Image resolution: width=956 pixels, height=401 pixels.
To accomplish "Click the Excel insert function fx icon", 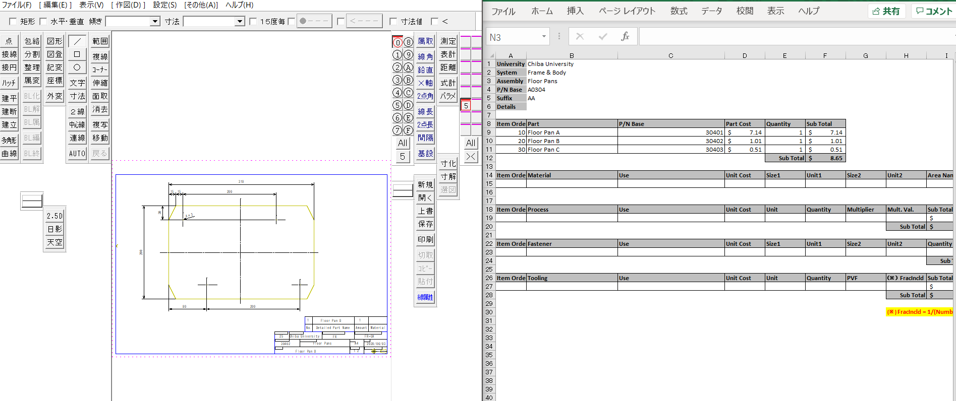I will [x=625, y=36].
